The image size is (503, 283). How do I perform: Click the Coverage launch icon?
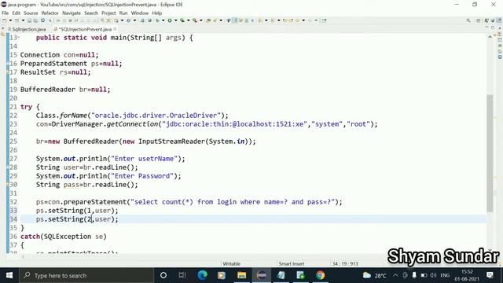pos(182,20)
